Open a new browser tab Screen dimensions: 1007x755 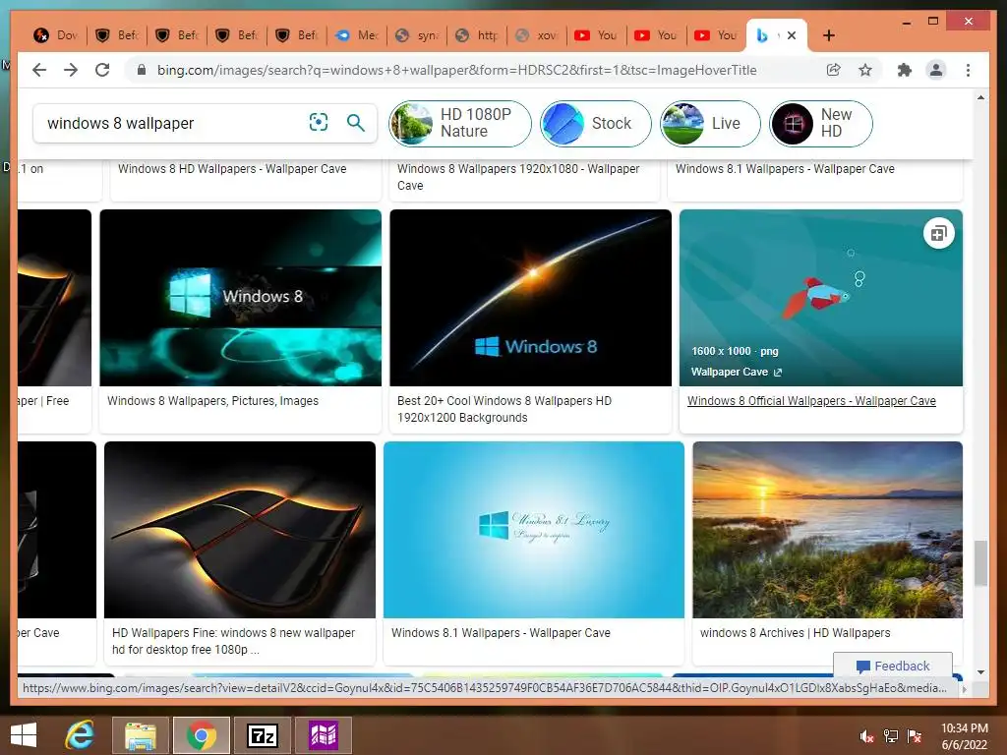click(828, 35)
